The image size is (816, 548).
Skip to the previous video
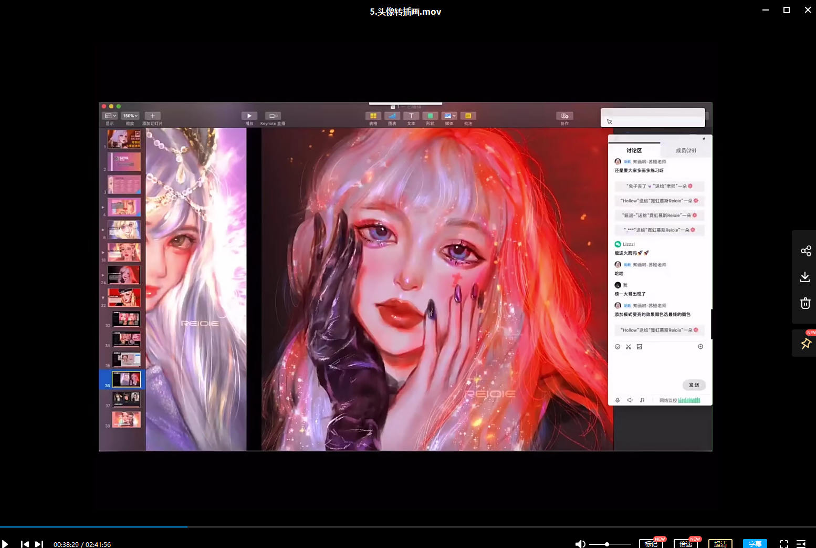[25, 544]
